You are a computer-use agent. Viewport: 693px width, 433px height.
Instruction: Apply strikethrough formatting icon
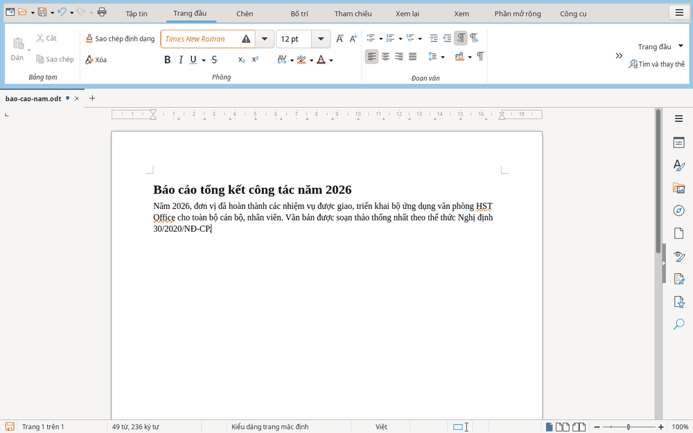pyautogui.click(x=214, y=59)
